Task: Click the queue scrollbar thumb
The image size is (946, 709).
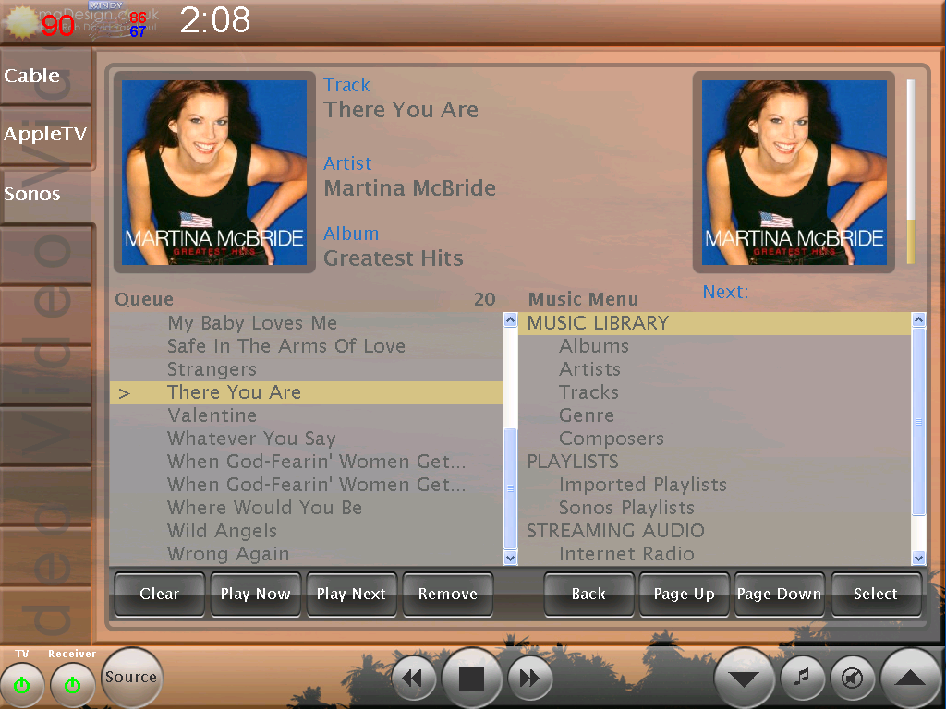Action: 510,488
